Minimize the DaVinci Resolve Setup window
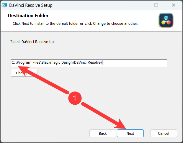This screenshot has width=183, height=143. [139, 5]
